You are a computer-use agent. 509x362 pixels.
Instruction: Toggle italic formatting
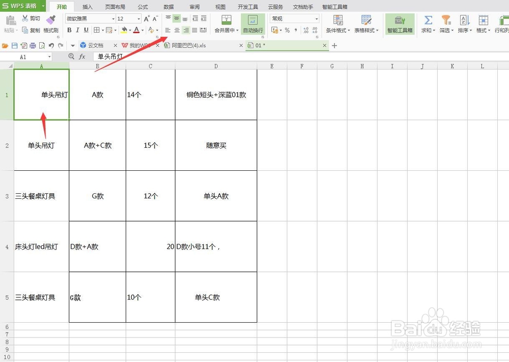tap(77, 30)
